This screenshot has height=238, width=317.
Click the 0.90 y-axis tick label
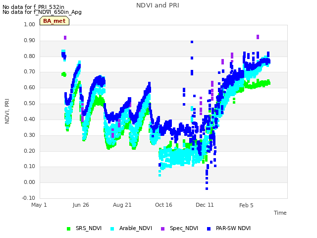(x=30, y=40)
